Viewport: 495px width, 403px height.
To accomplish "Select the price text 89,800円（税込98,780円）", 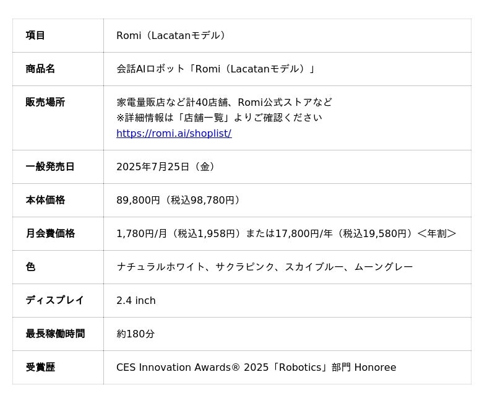I will 179,201.
